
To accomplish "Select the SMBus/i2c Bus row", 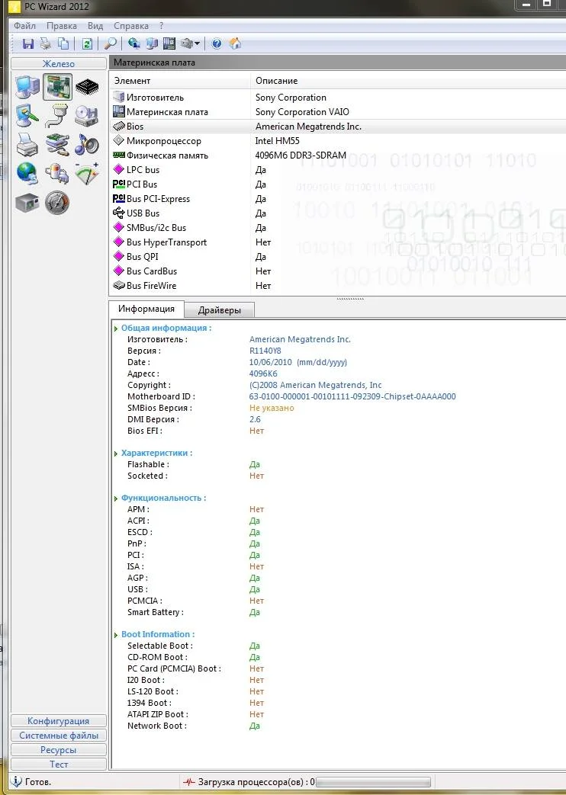I will pos(338,228).
